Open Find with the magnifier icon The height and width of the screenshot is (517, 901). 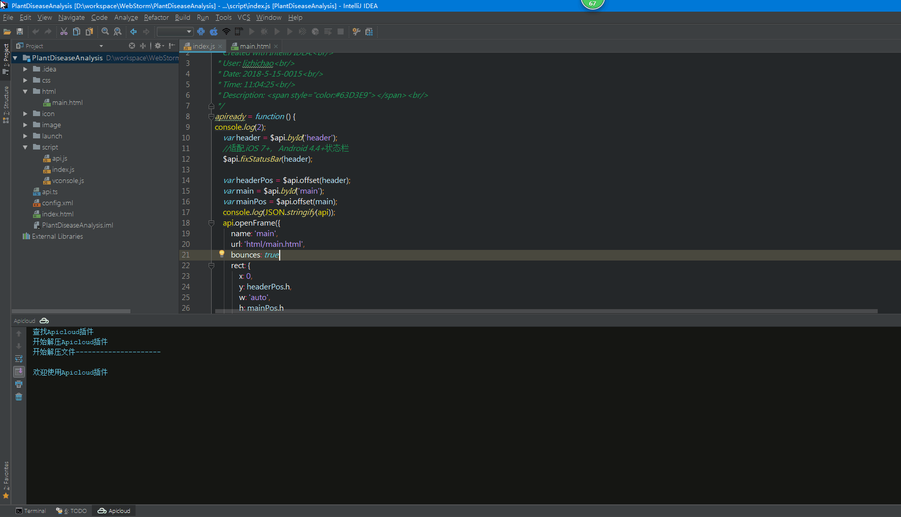pyautogui.click(x=105, y=31)
